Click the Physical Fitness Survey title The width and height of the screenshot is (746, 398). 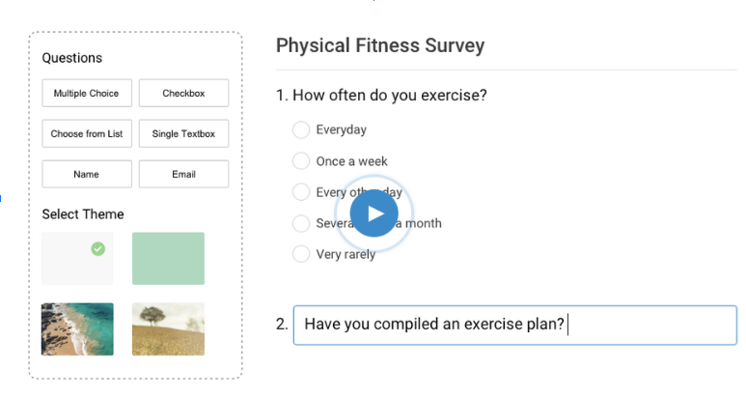pos(380,45)
